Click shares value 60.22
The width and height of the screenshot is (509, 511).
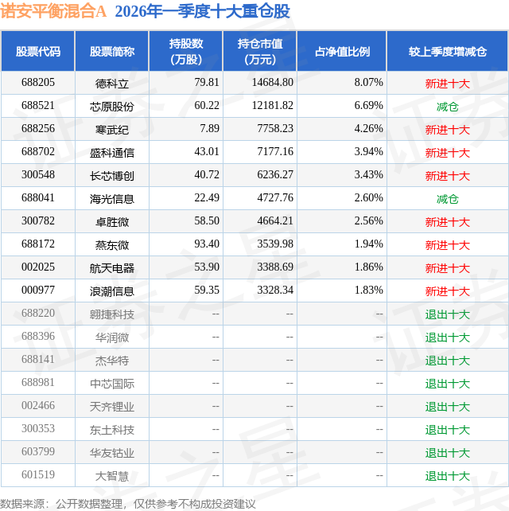207,105
